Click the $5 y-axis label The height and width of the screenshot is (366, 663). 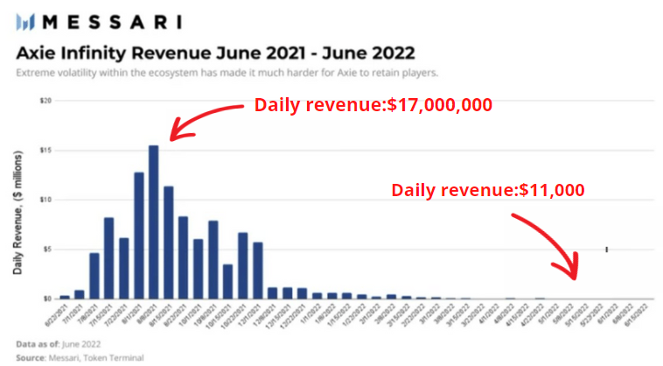tap(45, 250)
